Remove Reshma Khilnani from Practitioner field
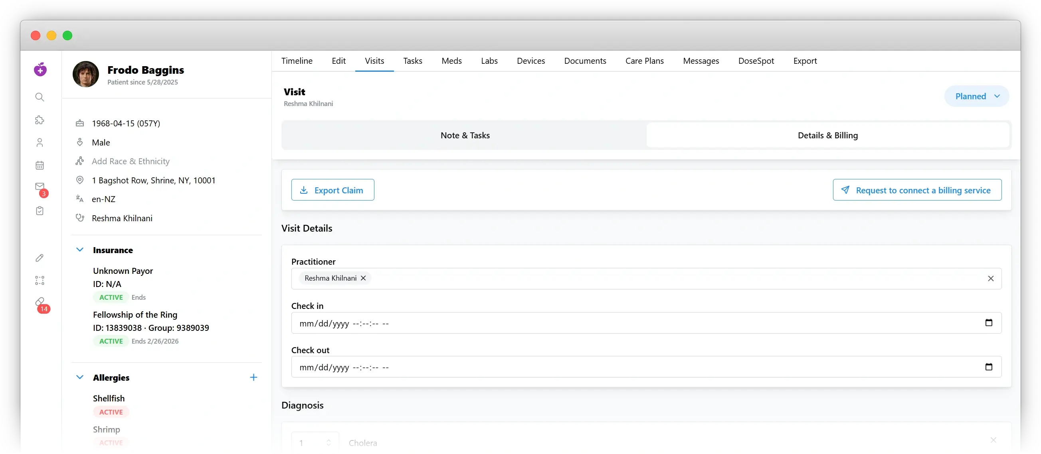This screenshot has height=454, width=1041. click(363, 278)
